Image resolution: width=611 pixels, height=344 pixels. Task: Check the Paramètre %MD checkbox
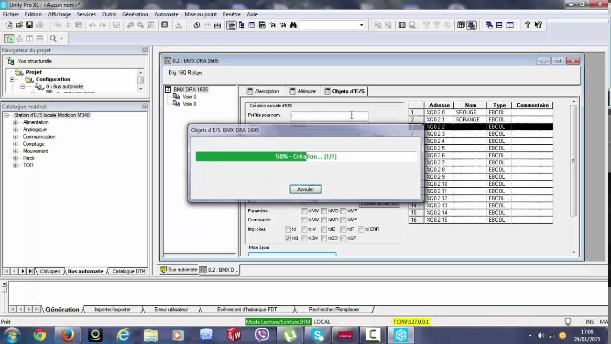coord(324,211)
